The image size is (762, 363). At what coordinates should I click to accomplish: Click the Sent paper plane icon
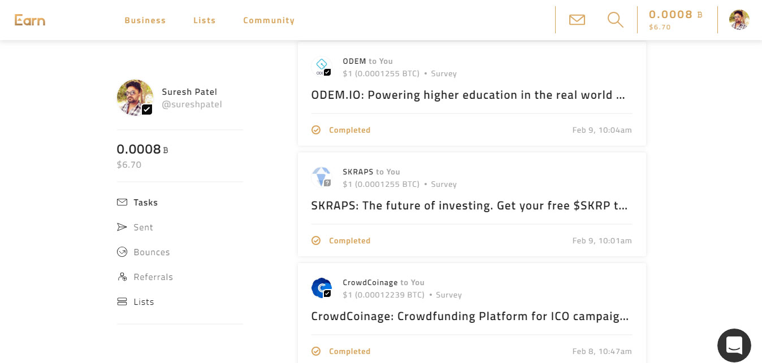point(122,227)
